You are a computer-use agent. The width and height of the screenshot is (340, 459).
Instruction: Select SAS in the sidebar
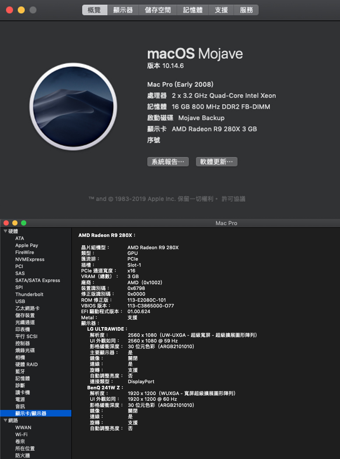click(x=20, y=273)
